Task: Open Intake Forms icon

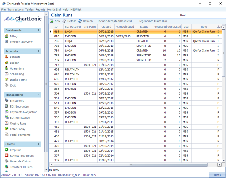Action: pyautogui.click(x=6, y=80)
